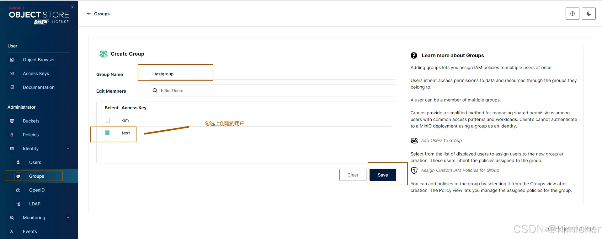Open the help icon button
Viewport: 602px width, 239px height.
(572, 14)
